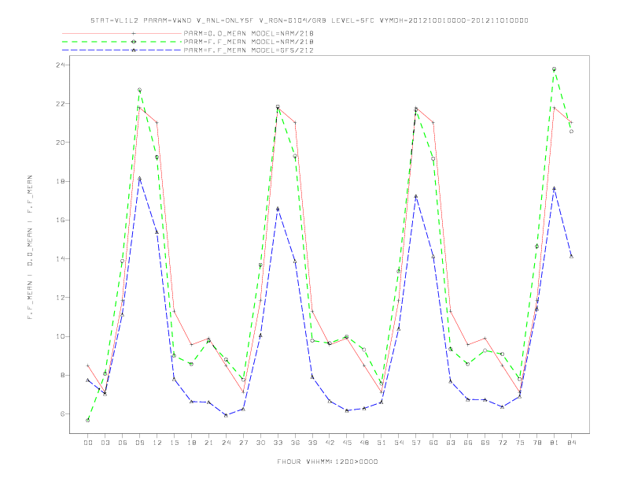Image resolution: width=623 pixels, height=482 pixels.
Task: Click x-axis tick label 45
Action: (347, 443)
